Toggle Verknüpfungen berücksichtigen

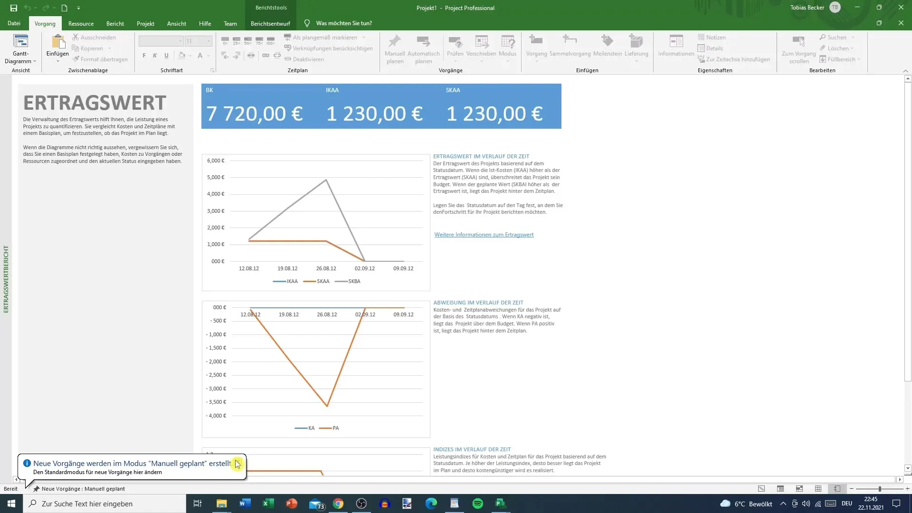pos(328,48)
